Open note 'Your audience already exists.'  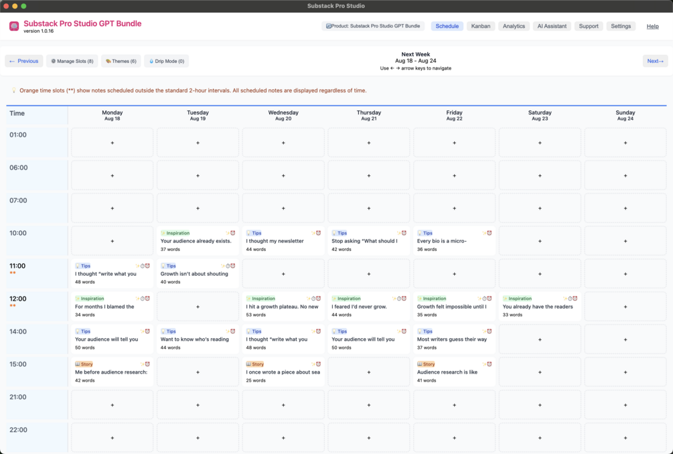tap(198, 241)
